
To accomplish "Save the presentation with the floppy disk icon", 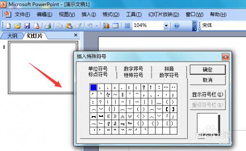I will point(27,26).
